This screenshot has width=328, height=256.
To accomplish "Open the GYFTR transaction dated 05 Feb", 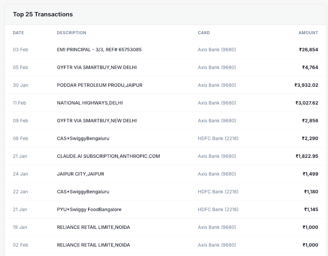I will point(97,67).
